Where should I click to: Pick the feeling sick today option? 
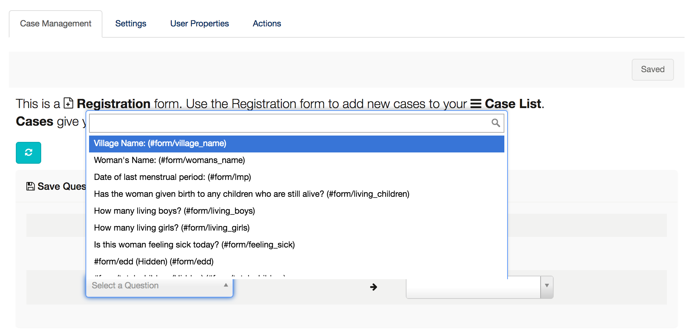tap(296, 245)
